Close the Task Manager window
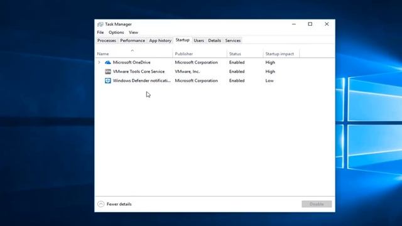Screen dimensions: 402x226 pyautogui.click(x=327, y=24)
